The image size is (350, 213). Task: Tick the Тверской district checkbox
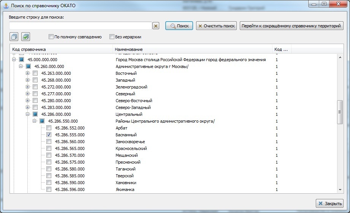49,176
